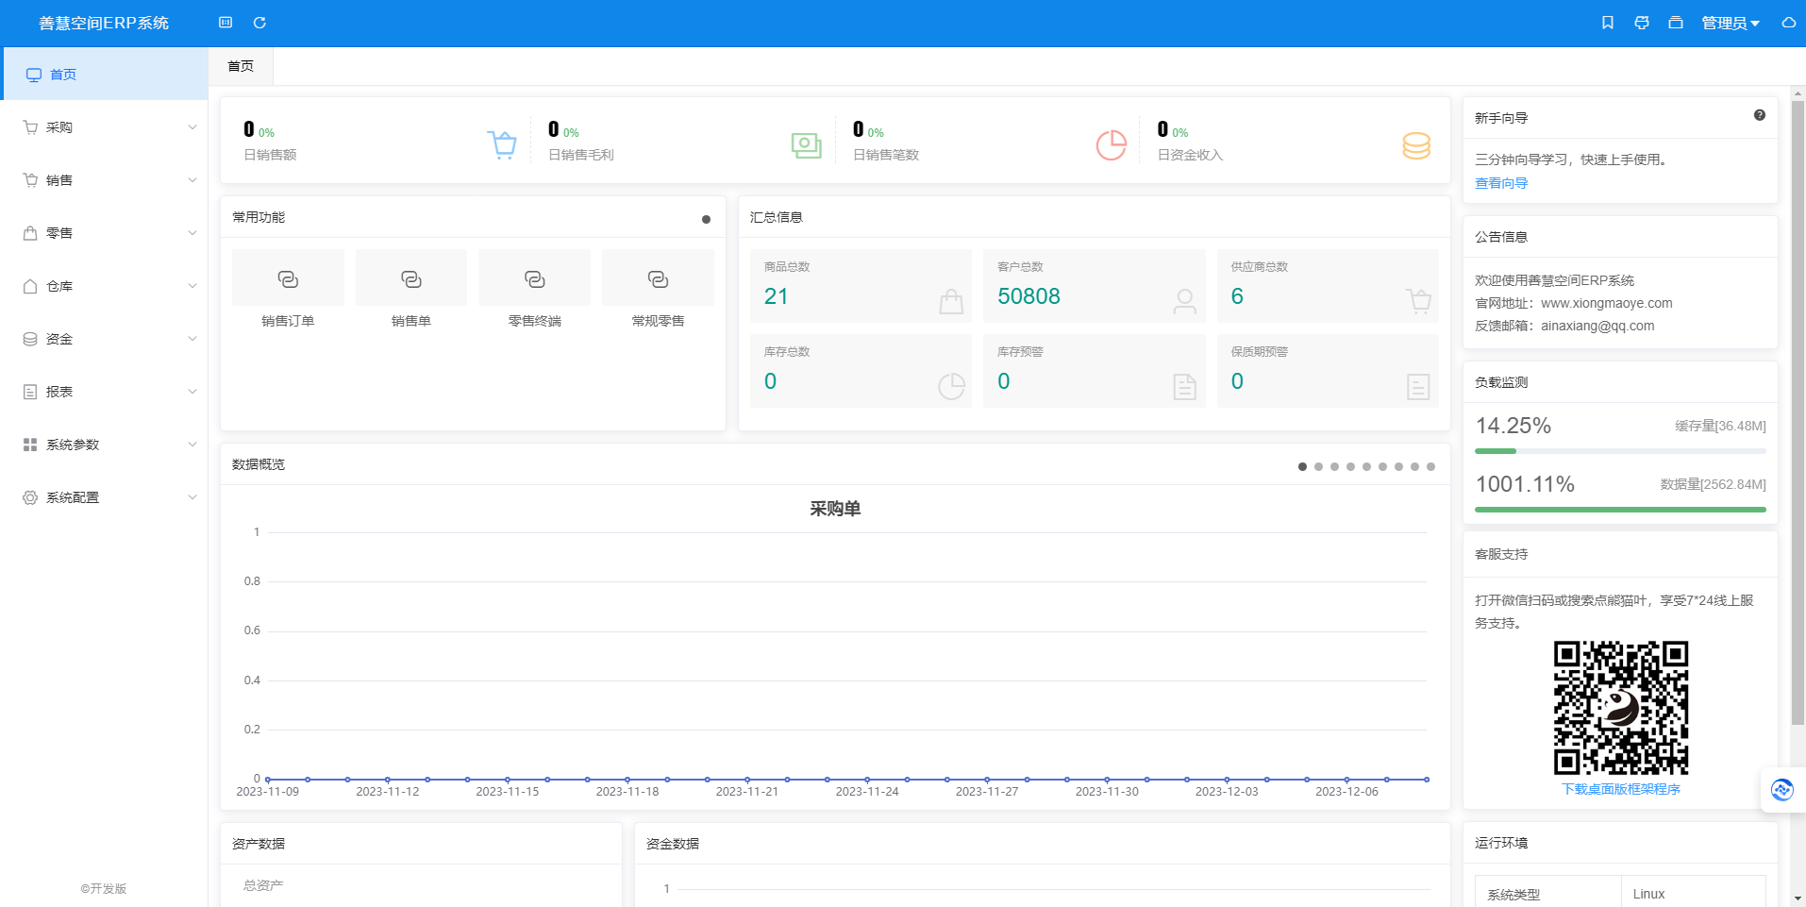Screen dimensions: 1806x907
Task: Select the 首页 tab
Action: (x=241, y=66)
